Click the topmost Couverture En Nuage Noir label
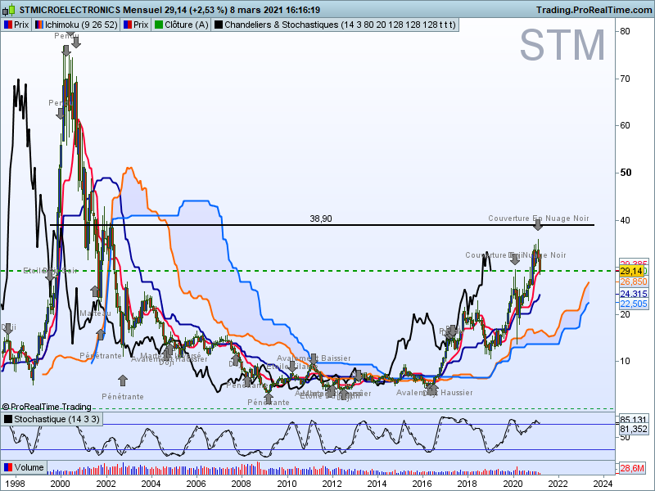 pos(539,218)
